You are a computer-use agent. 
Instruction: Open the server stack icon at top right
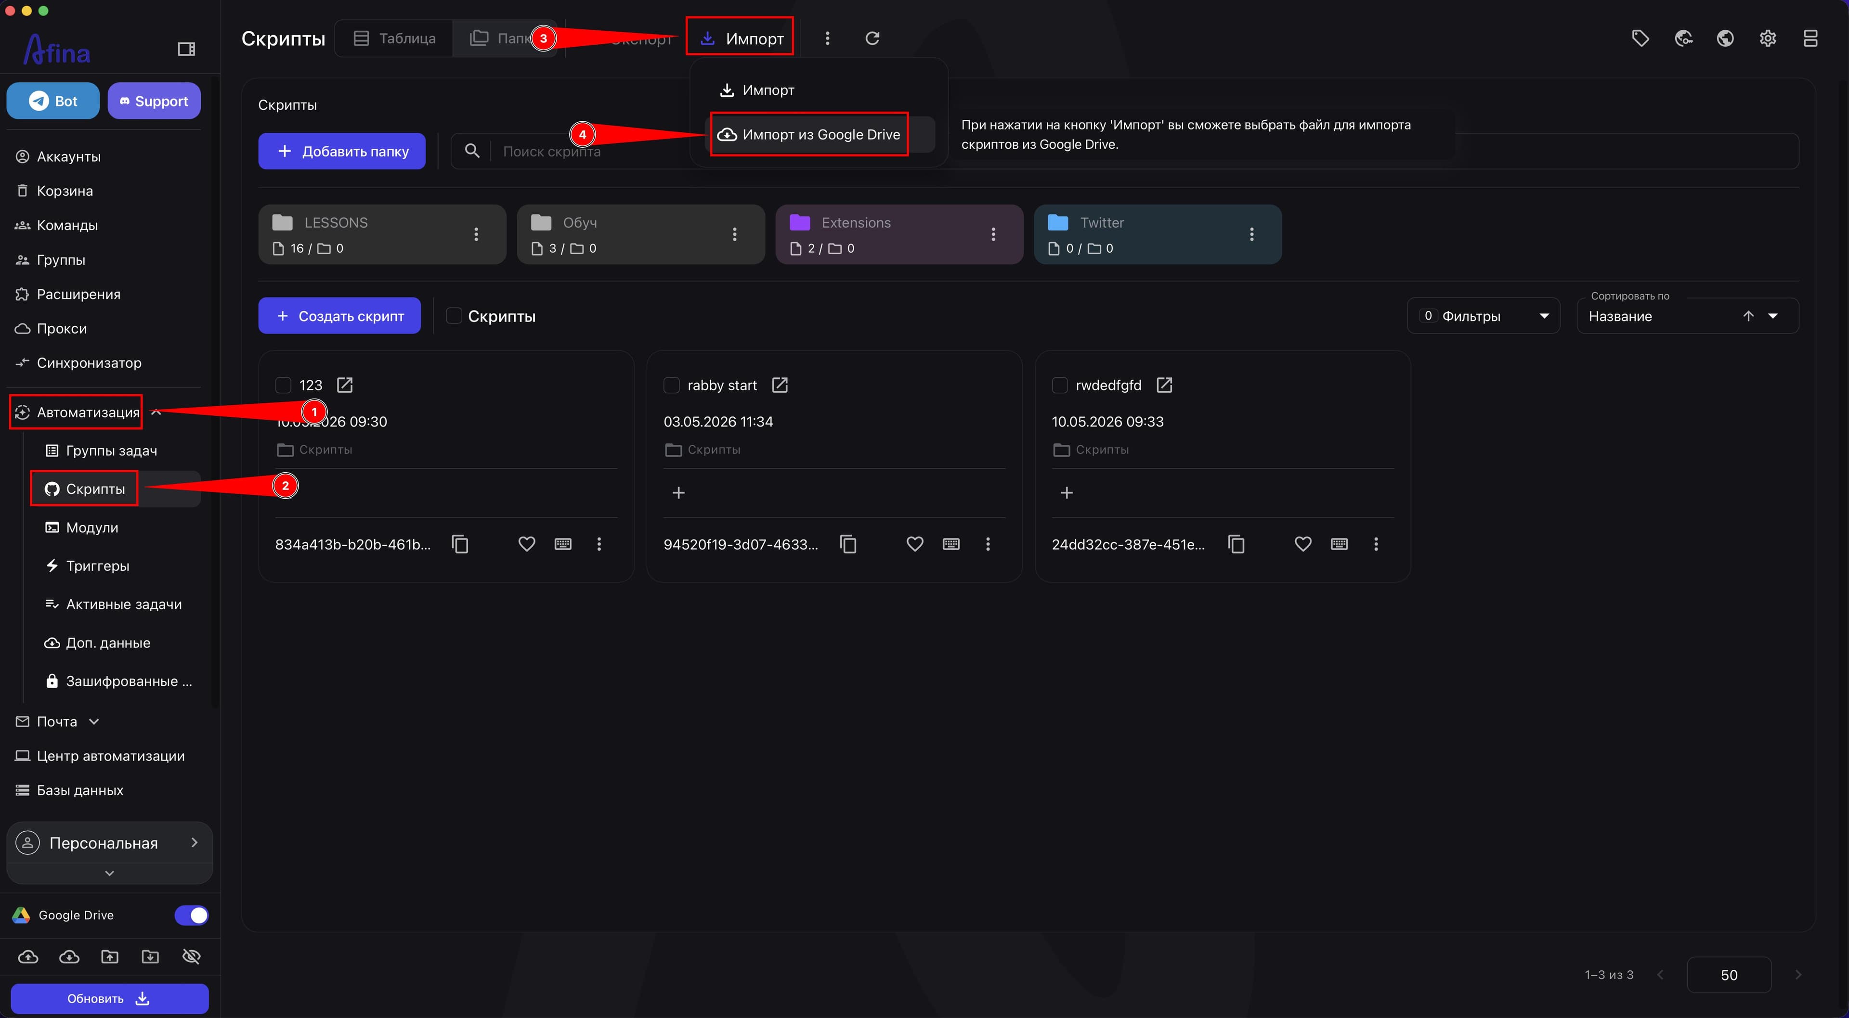pos(1810,38)
